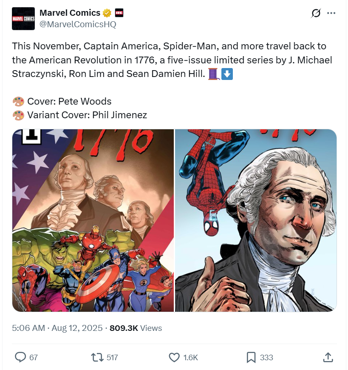Open the Phil Jimenez variant cover image

point(256,220)
